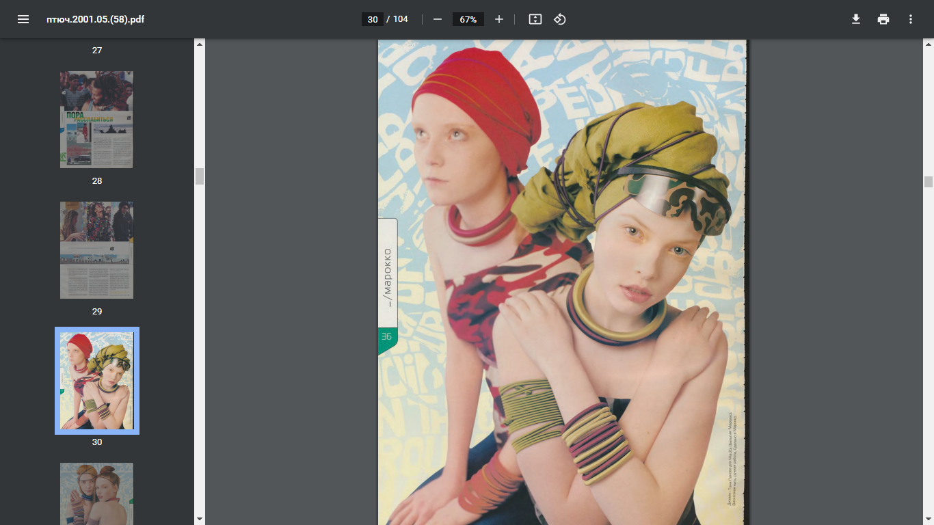Click the document view scrollbar thumb
Image resolution: width=934 pixels, height=525 pixels.
click(929, 182)
